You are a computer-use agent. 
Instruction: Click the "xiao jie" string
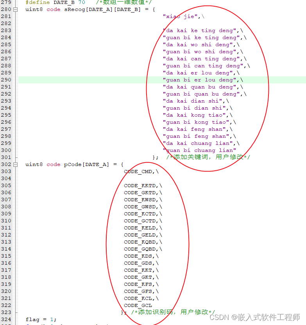pos(180,16)
